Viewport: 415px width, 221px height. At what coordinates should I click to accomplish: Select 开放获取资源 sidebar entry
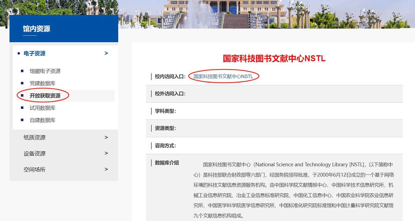click(45, 96)
